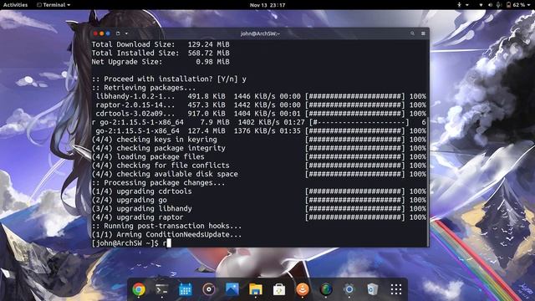Click the "checking for file conflicts" line
The width and height of the screenshot is (535, 301).
point(258,166)
